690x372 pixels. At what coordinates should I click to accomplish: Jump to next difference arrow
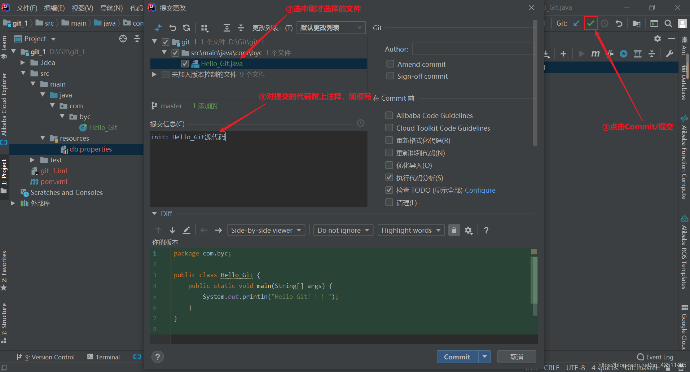click(x=172, y=230)
